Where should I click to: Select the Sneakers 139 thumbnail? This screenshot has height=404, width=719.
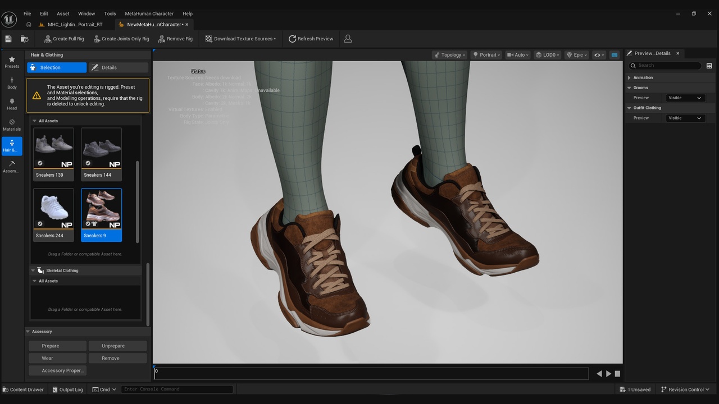tap(53, 154)
